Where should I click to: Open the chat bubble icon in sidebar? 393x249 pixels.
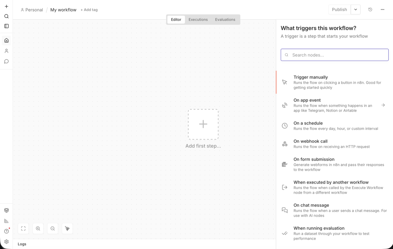coord(6,61)
